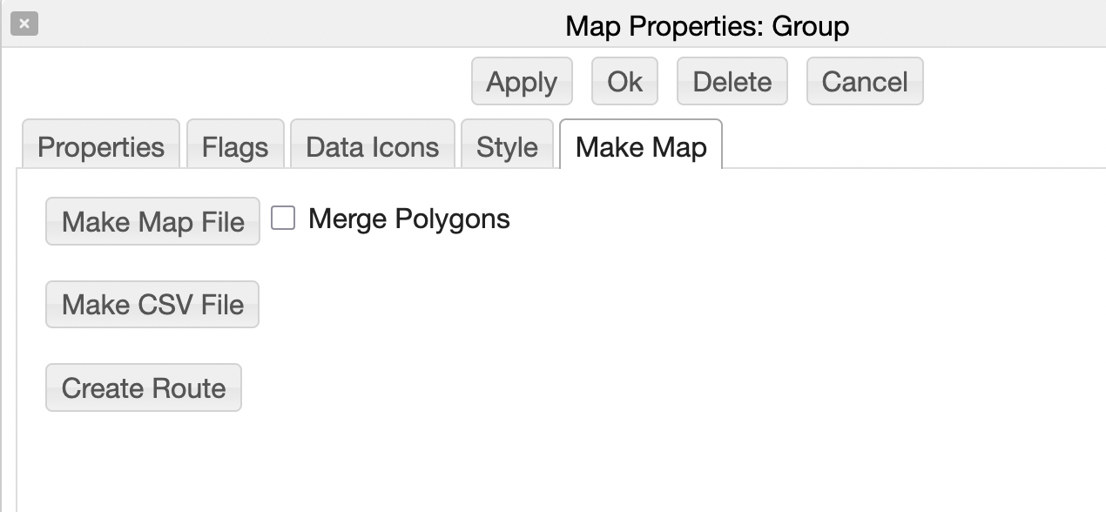Select the Style tab
Image resolution: width=1106 pixels, height=512 pixels.
coord(507,146)
